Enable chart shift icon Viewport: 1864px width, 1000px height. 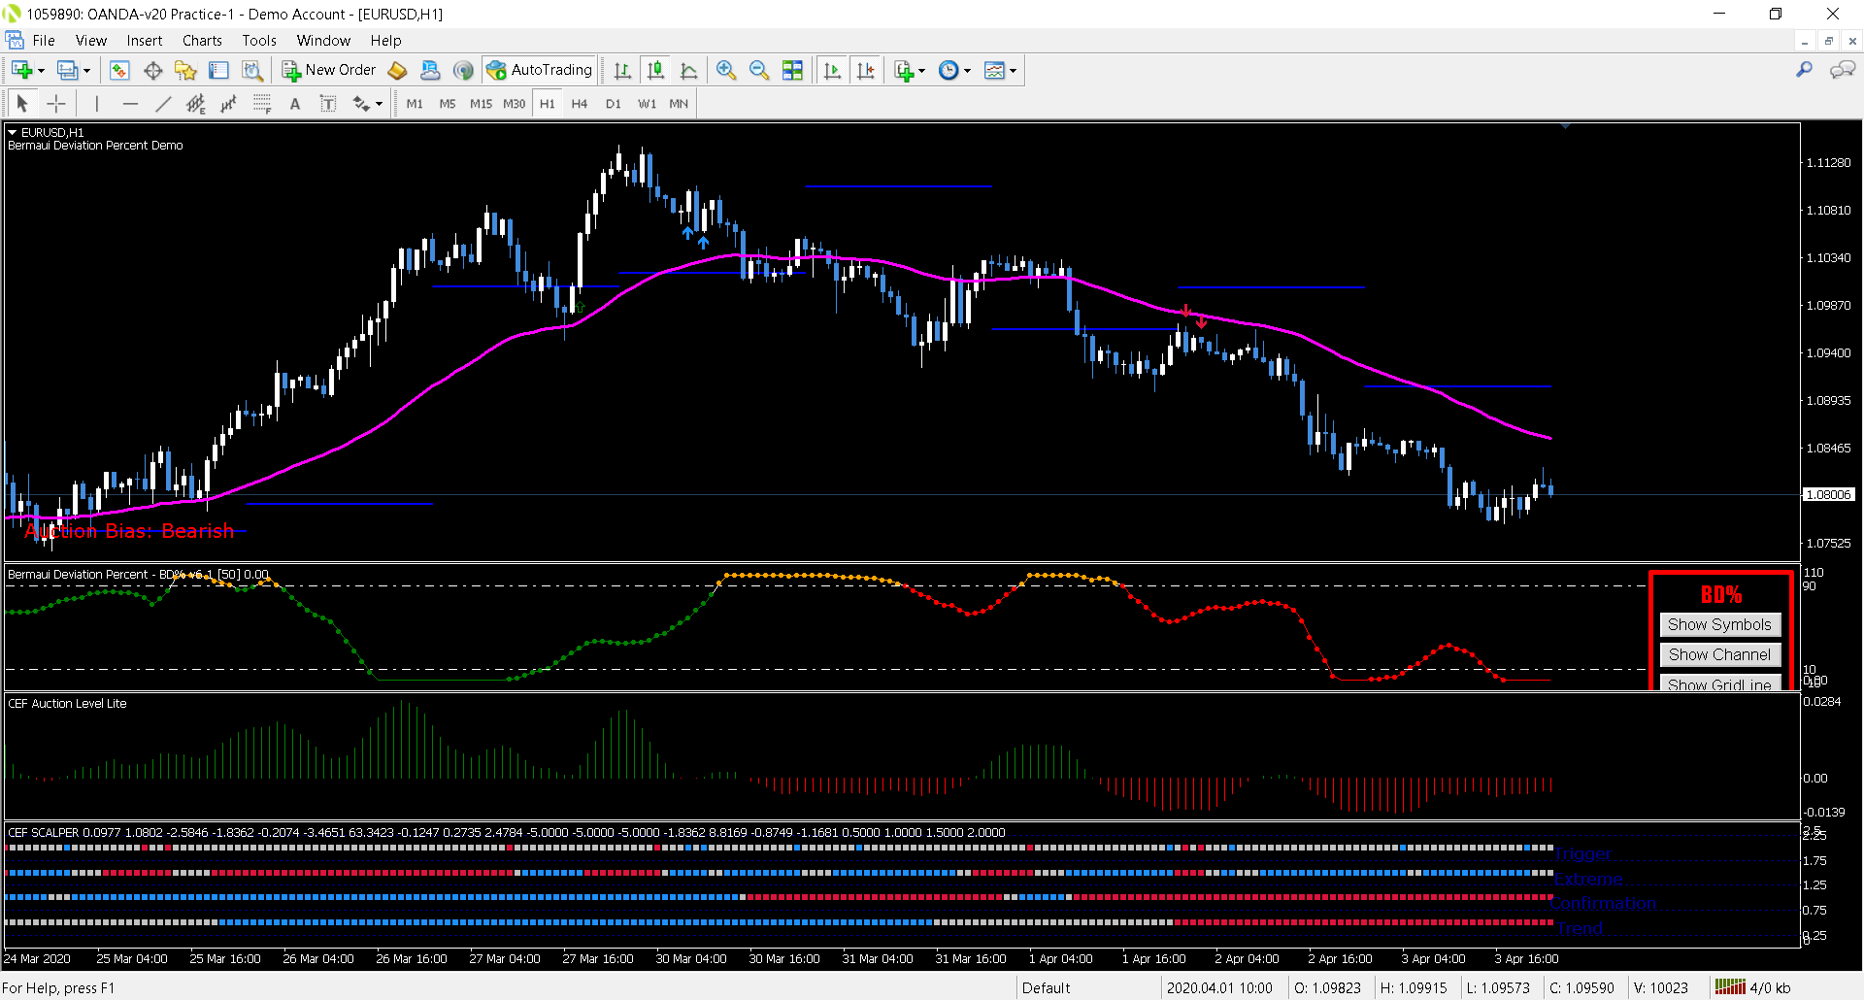point(865,70)
